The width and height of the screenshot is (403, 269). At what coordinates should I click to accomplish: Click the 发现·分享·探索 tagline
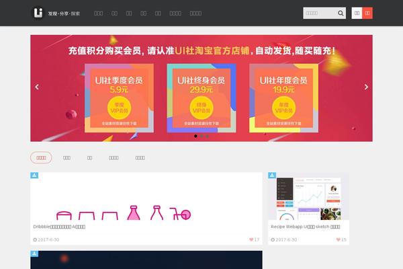pyautogui.click(x=64, y=13)
